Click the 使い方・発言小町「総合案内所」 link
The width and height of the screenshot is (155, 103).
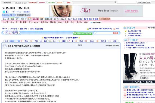(x=101, y=29)
